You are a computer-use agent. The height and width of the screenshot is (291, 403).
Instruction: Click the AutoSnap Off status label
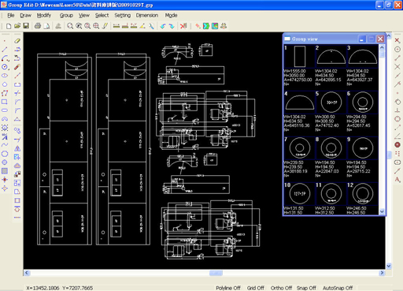pyautogui.click(x=338, y=288)
